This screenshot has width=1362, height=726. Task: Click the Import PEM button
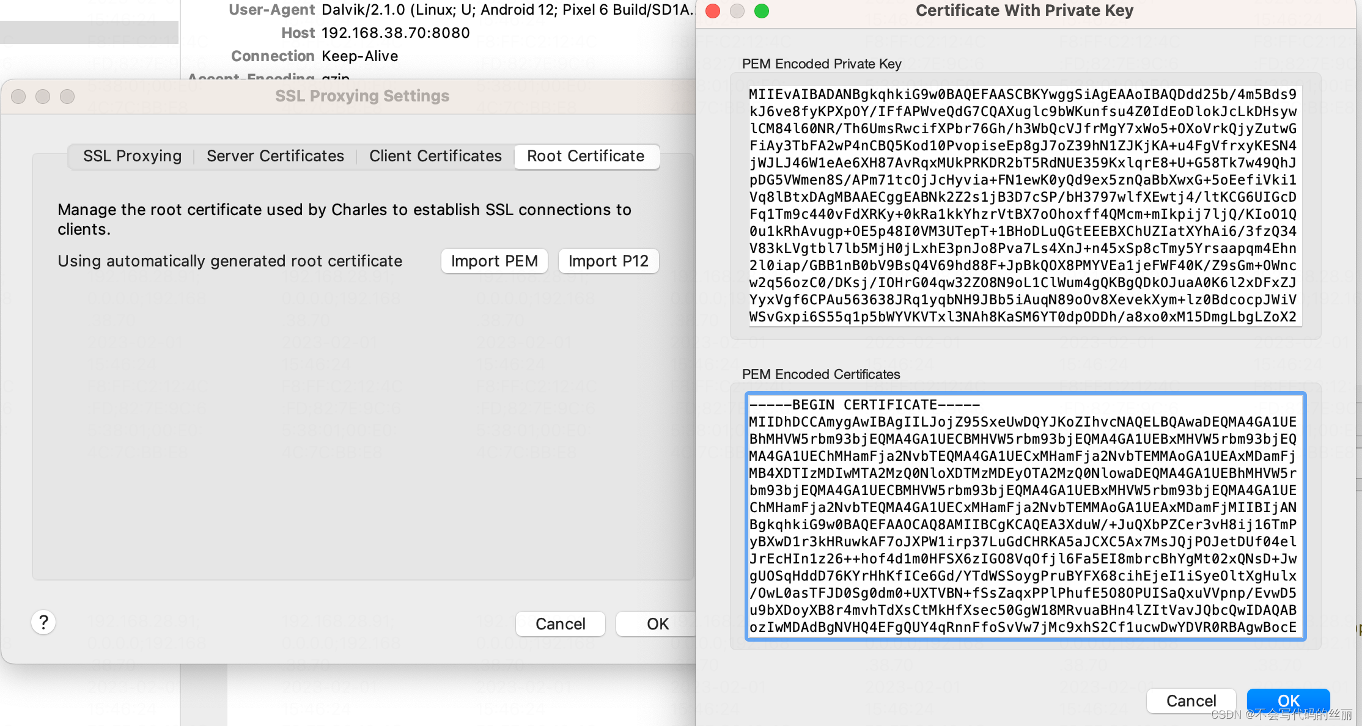coord(495,261)
